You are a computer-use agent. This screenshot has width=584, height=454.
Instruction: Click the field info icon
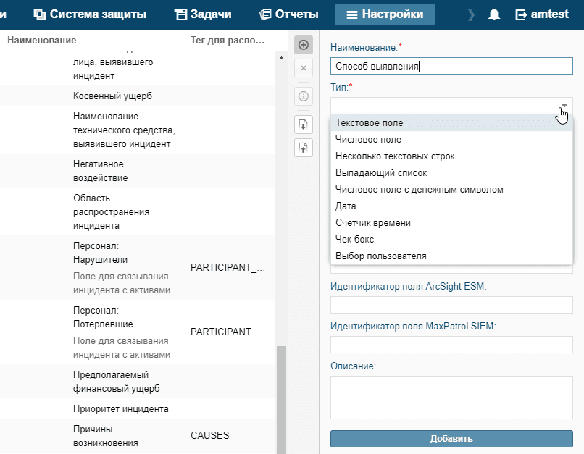tap(304, 96)
